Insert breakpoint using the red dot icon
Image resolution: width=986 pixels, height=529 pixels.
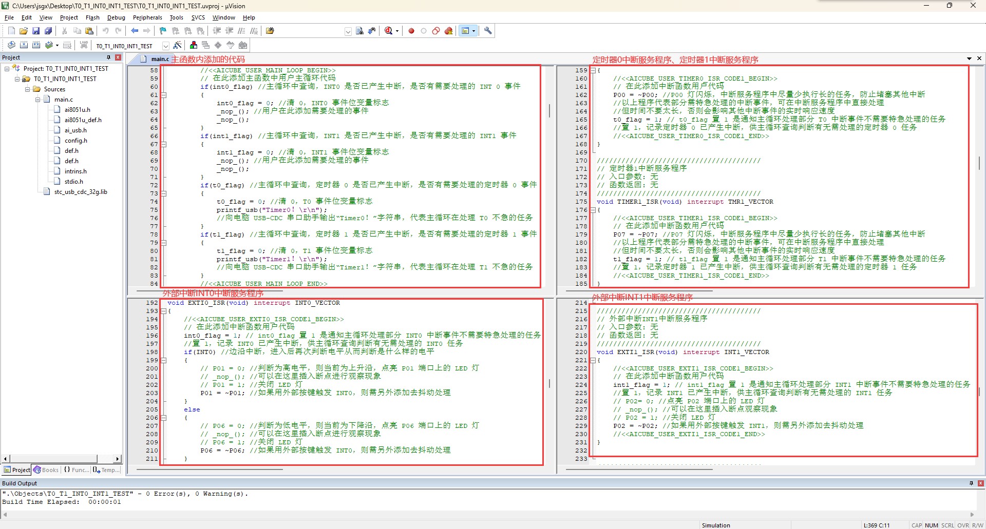411,31
